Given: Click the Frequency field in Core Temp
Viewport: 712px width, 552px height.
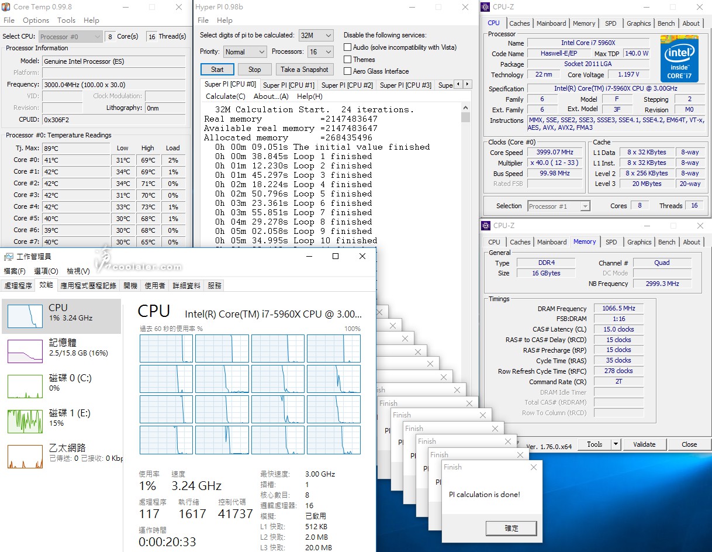Looking at the screenshot, I should click(x=113, y=85).
